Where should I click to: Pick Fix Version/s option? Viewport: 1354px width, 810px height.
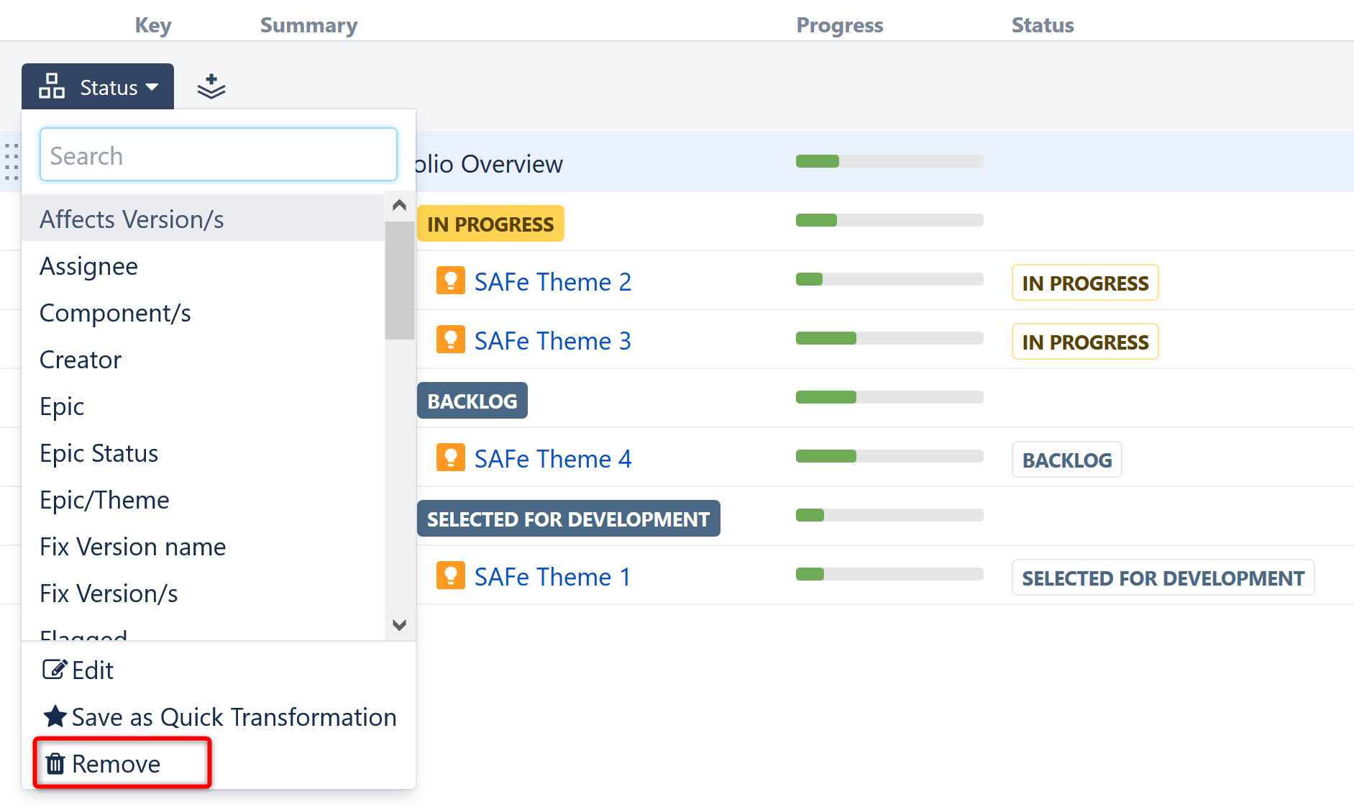pyautogui.click(x=109, y=593)
